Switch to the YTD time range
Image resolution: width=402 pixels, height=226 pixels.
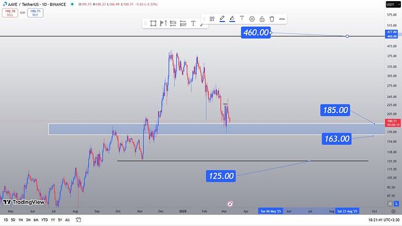pos(44,220)
